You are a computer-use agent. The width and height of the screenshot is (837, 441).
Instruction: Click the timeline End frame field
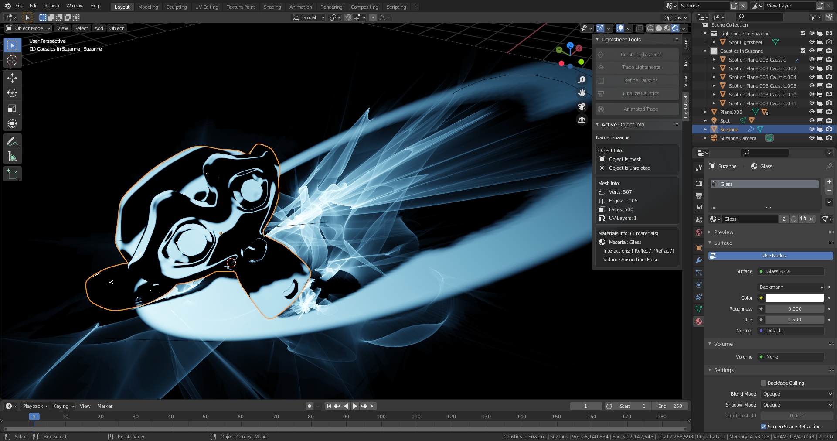(670, 406)
